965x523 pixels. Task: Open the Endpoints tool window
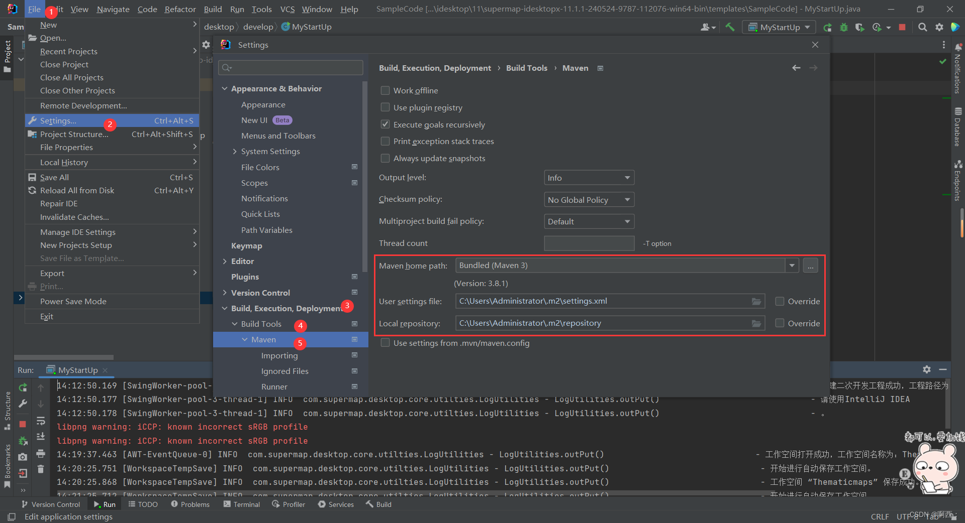tap(958, 181)
